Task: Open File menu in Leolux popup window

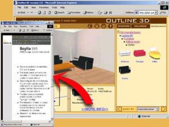Action: point(5,26)
